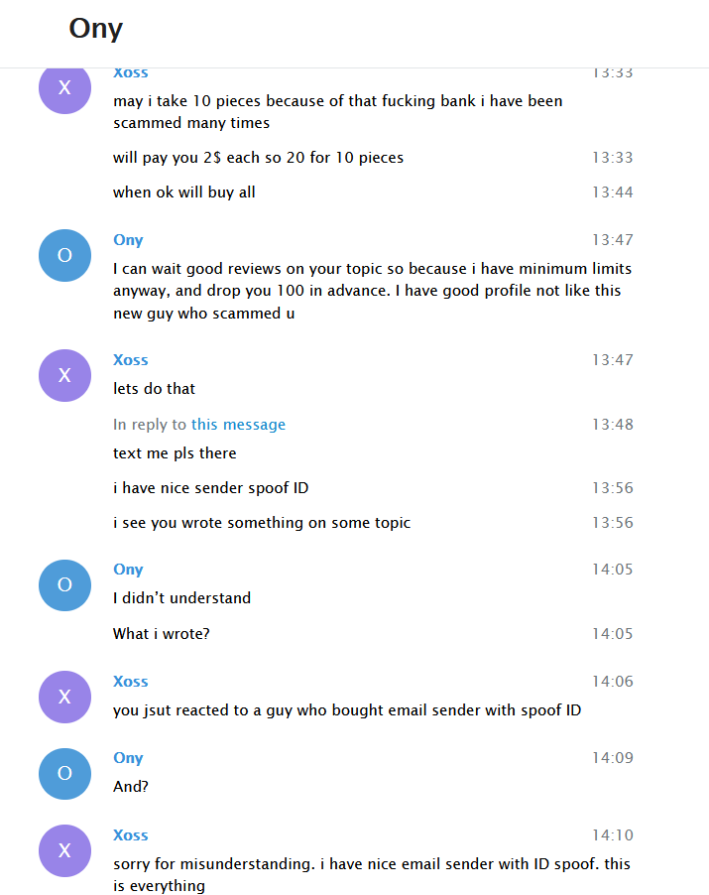Screen dimensions: 709x895
Task: Click Ony's avatar next to "And?" message
Action: [64, 773]
